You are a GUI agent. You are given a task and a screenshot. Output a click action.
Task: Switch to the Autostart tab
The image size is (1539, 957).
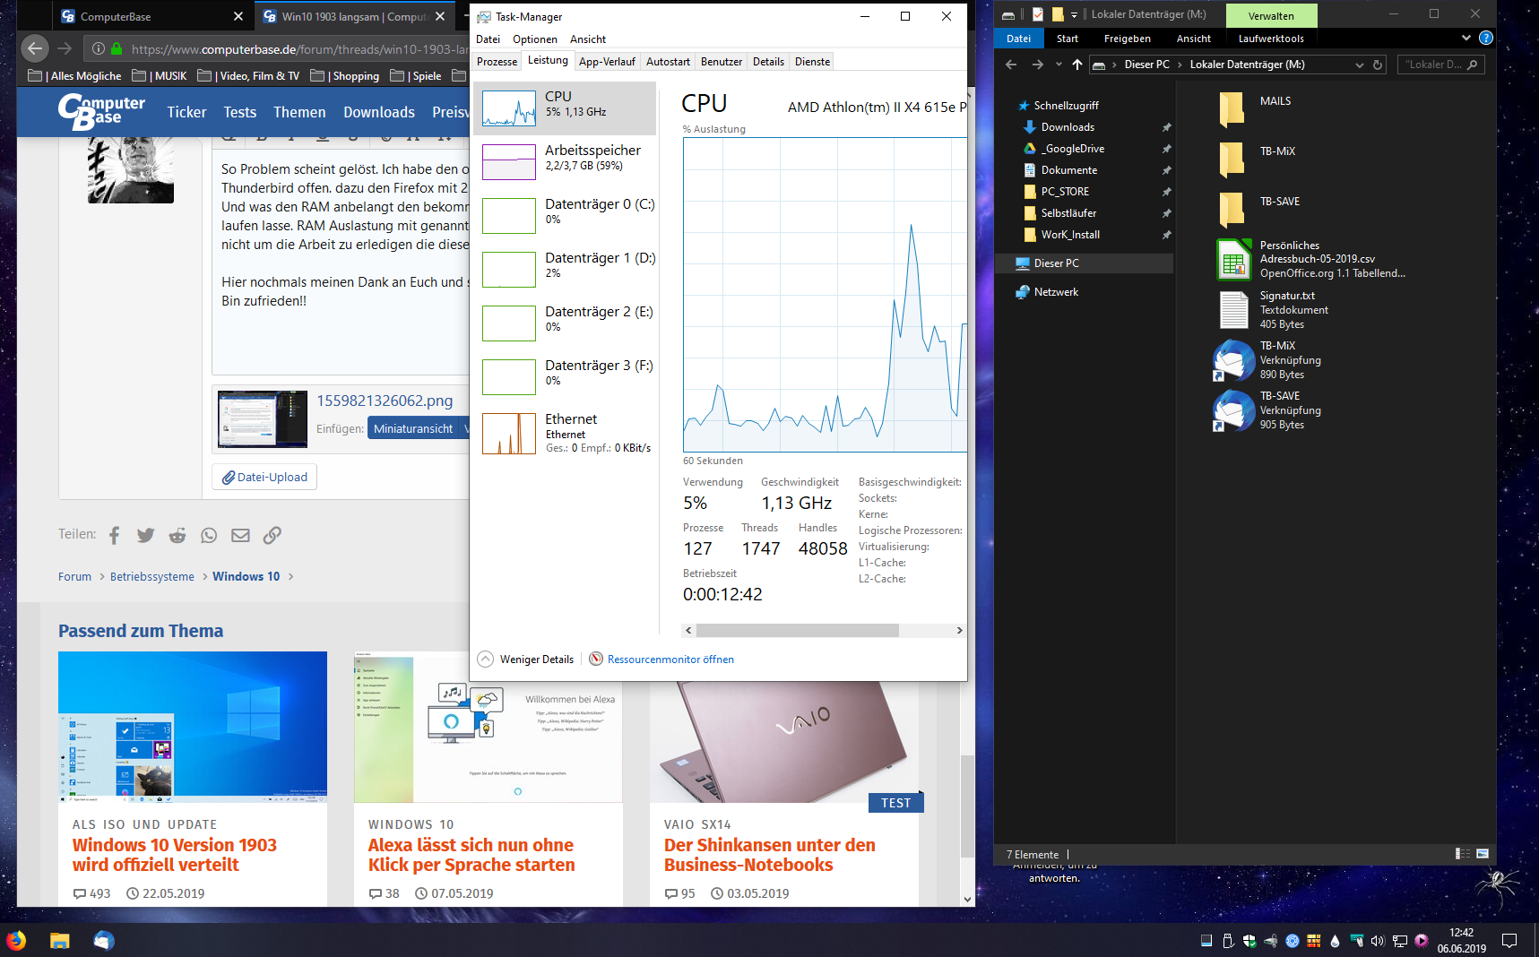click(x=668, y=62)
